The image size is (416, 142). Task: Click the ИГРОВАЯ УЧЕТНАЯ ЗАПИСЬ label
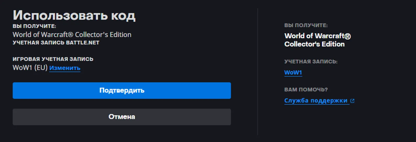53,59
